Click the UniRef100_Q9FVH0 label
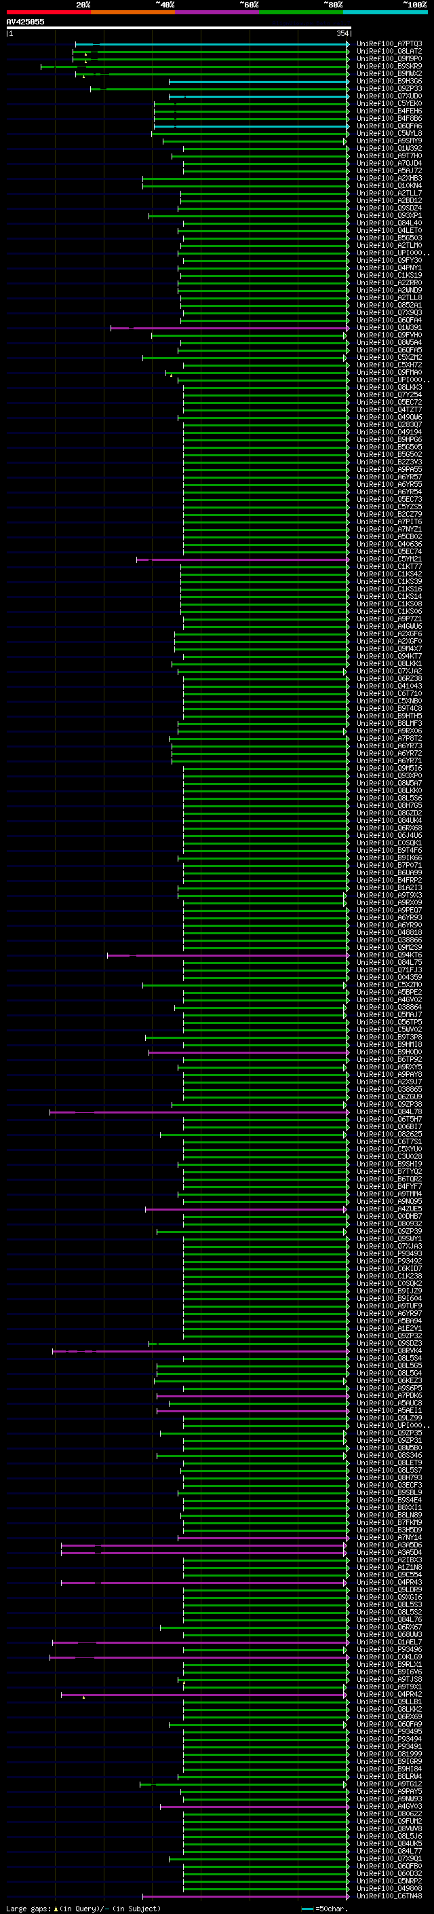The width and height of the screenshot is (434, 1914). coord(389,334)
